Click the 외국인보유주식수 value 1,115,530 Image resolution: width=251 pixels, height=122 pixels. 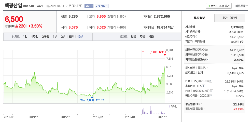[238, 55]
